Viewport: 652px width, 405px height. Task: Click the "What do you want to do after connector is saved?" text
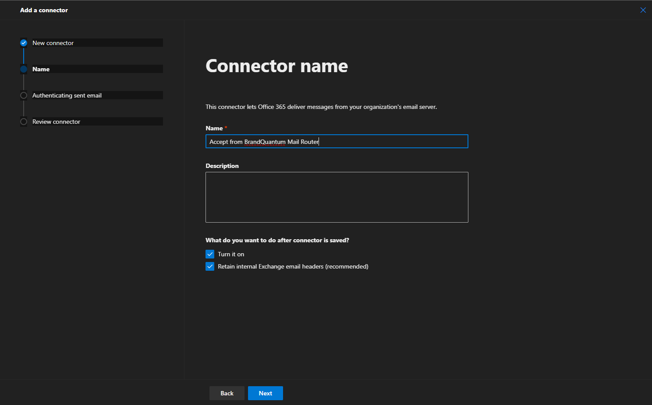277,240
